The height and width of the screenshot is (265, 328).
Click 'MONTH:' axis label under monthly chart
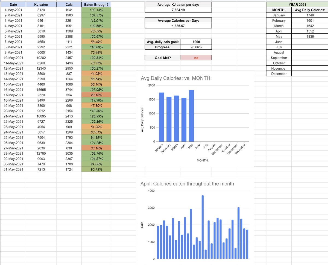tap(203, 161)
